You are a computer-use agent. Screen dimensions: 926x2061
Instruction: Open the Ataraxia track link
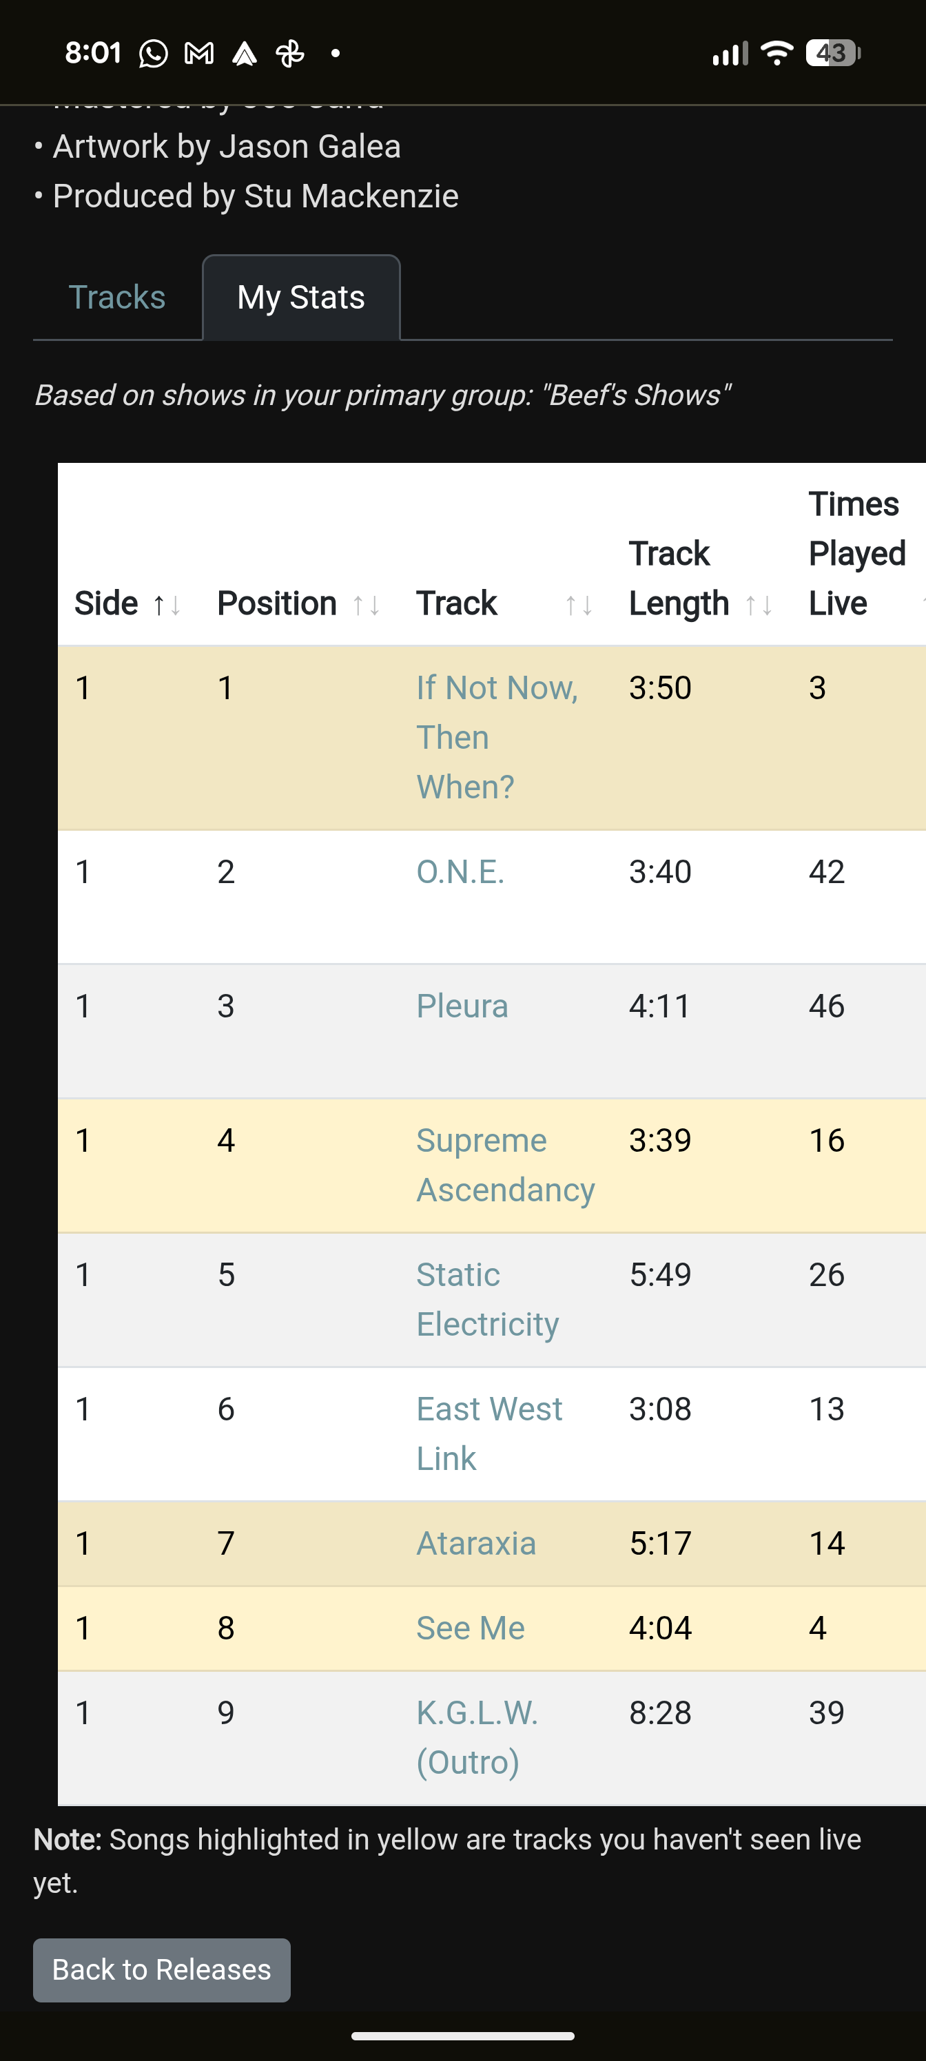click(x=475, y=1544)
